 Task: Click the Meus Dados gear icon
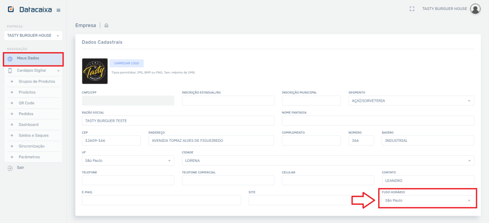point(10,59)
